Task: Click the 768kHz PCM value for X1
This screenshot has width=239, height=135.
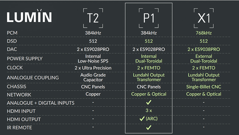Action: 204,33
